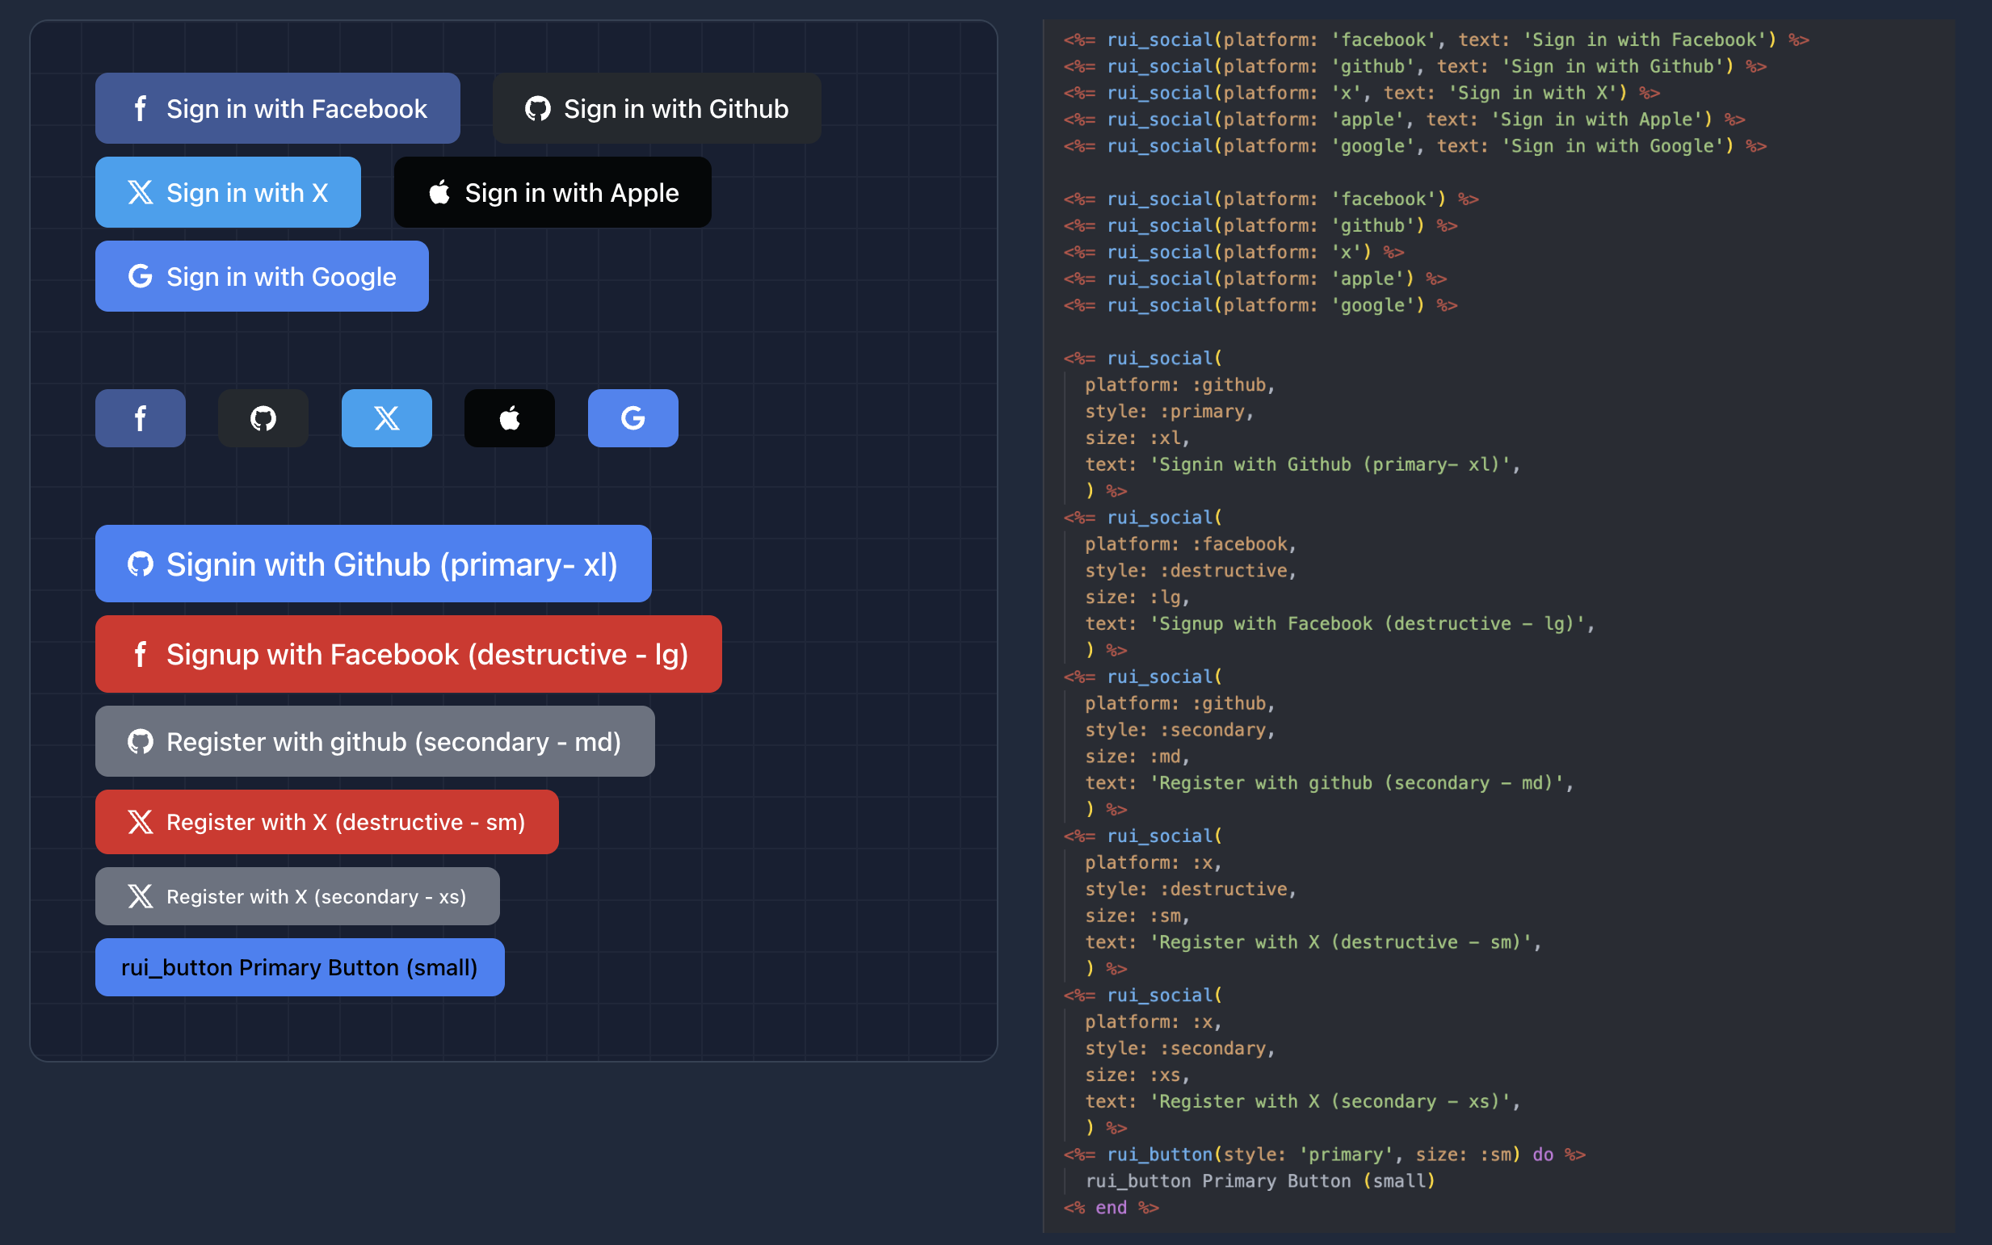Click code line with text 'Sign in with Facebook'
The image size is (1992, 1245).
[1436, 40]
